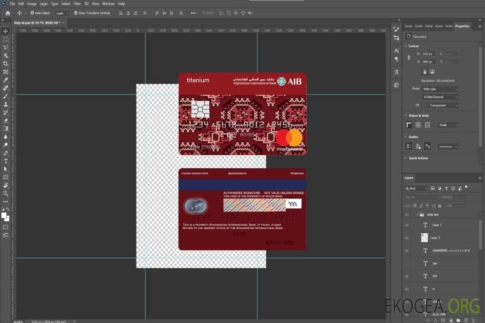Select the Eyedropper tool
Screen dimensions: 485x323
pos(5,80)
